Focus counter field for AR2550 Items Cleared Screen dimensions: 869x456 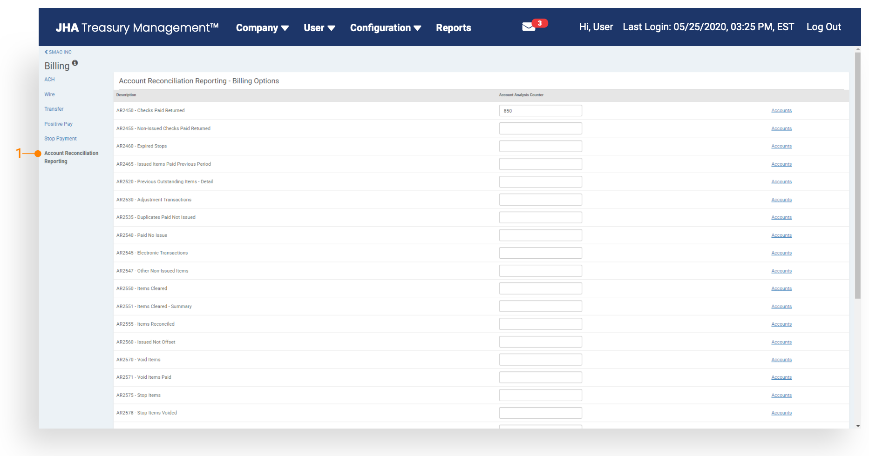pos(540,288)
